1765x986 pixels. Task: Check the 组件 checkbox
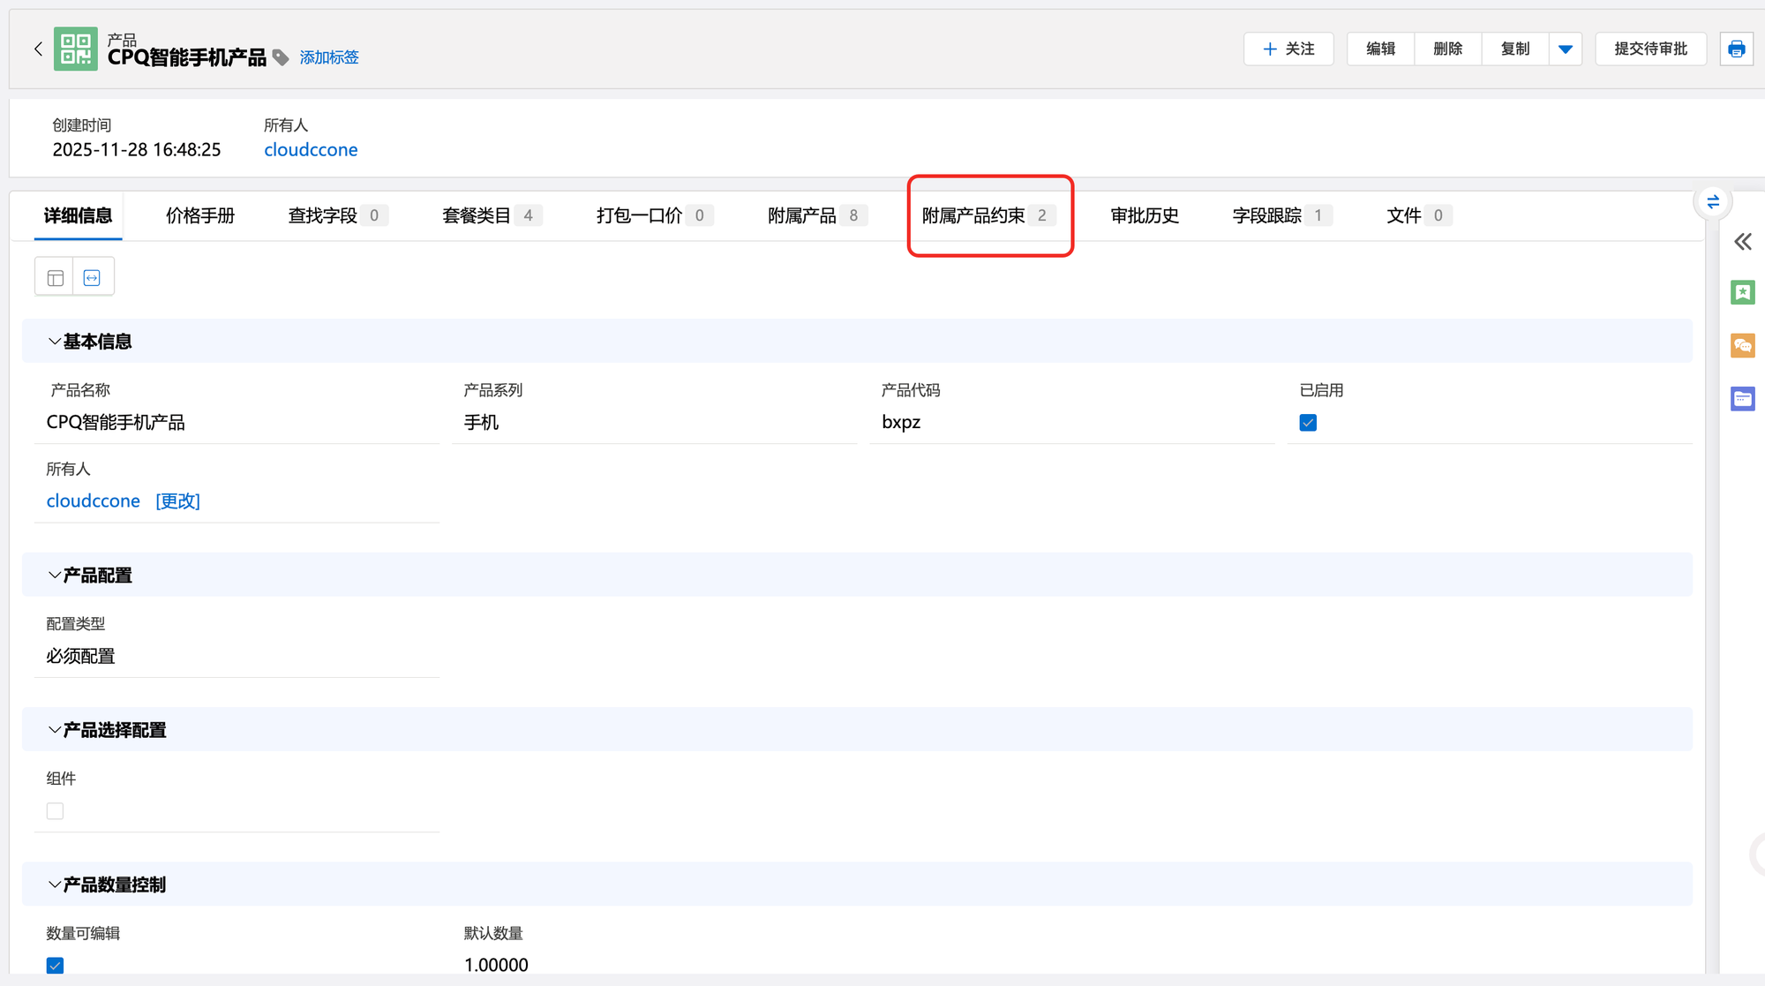[55, 811]
